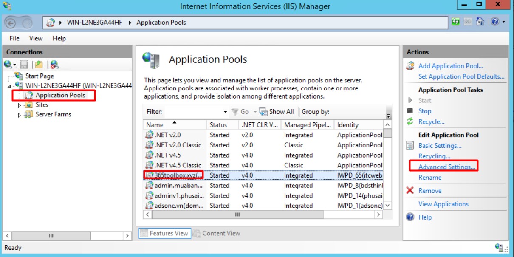Click the Recycle icon in Application Pool Tasks
Viewport: 514px width, 257px height.
pyautogui.click(x=410, y=121)
